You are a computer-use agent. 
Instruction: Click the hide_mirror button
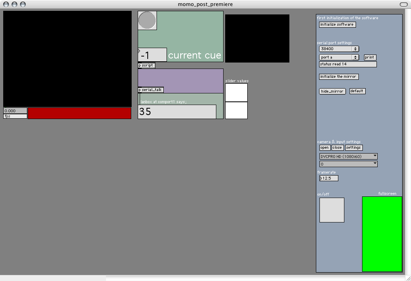[332, 91]
